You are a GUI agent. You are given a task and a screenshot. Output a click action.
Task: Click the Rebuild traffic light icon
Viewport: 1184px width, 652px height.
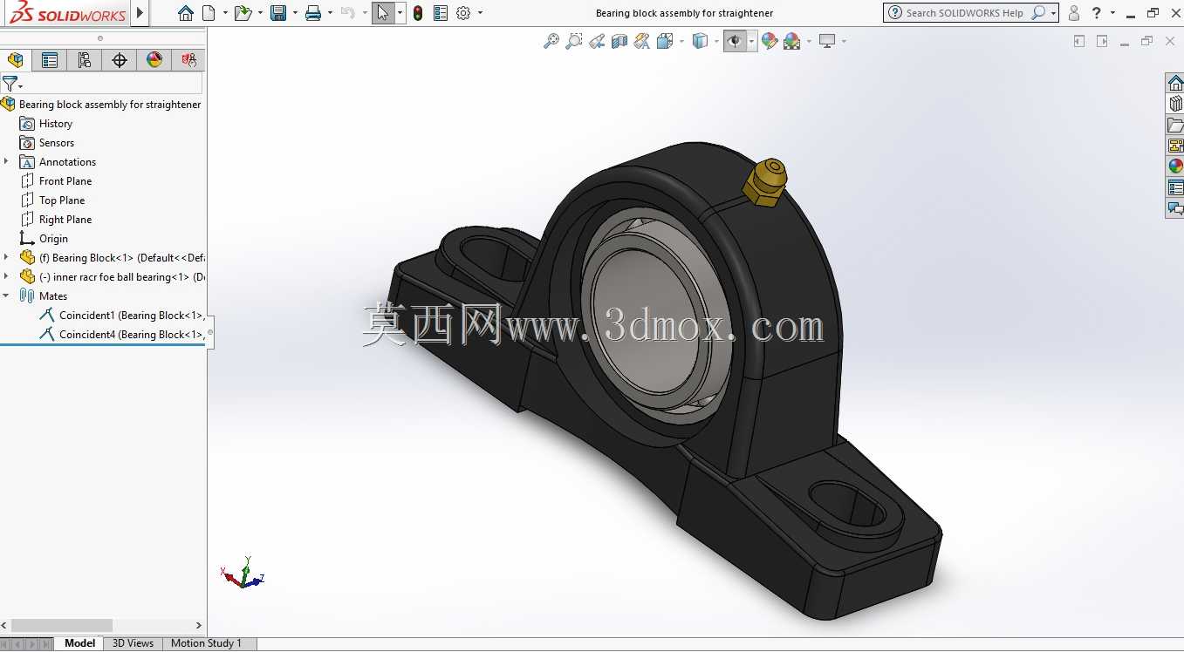[418, 13]
